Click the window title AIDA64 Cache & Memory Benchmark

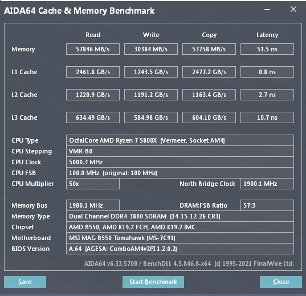pyautogui.click(x=79, y=11)
